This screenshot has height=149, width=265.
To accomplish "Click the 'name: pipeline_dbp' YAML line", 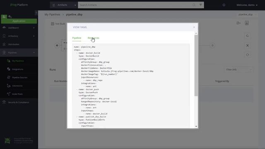I will click(x=84, y=47).
